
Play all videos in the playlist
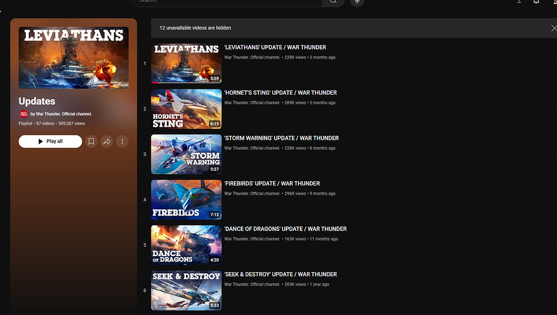pos(50,141)
